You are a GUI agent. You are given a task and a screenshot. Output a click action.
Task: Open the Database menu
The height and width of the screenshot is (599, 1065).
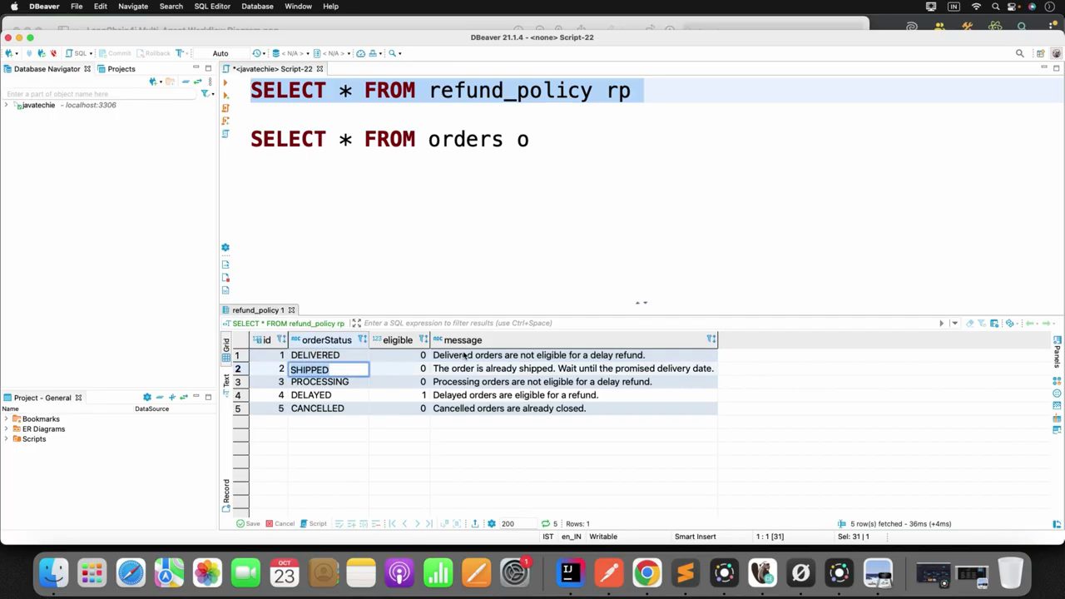[x=257, y=7]
